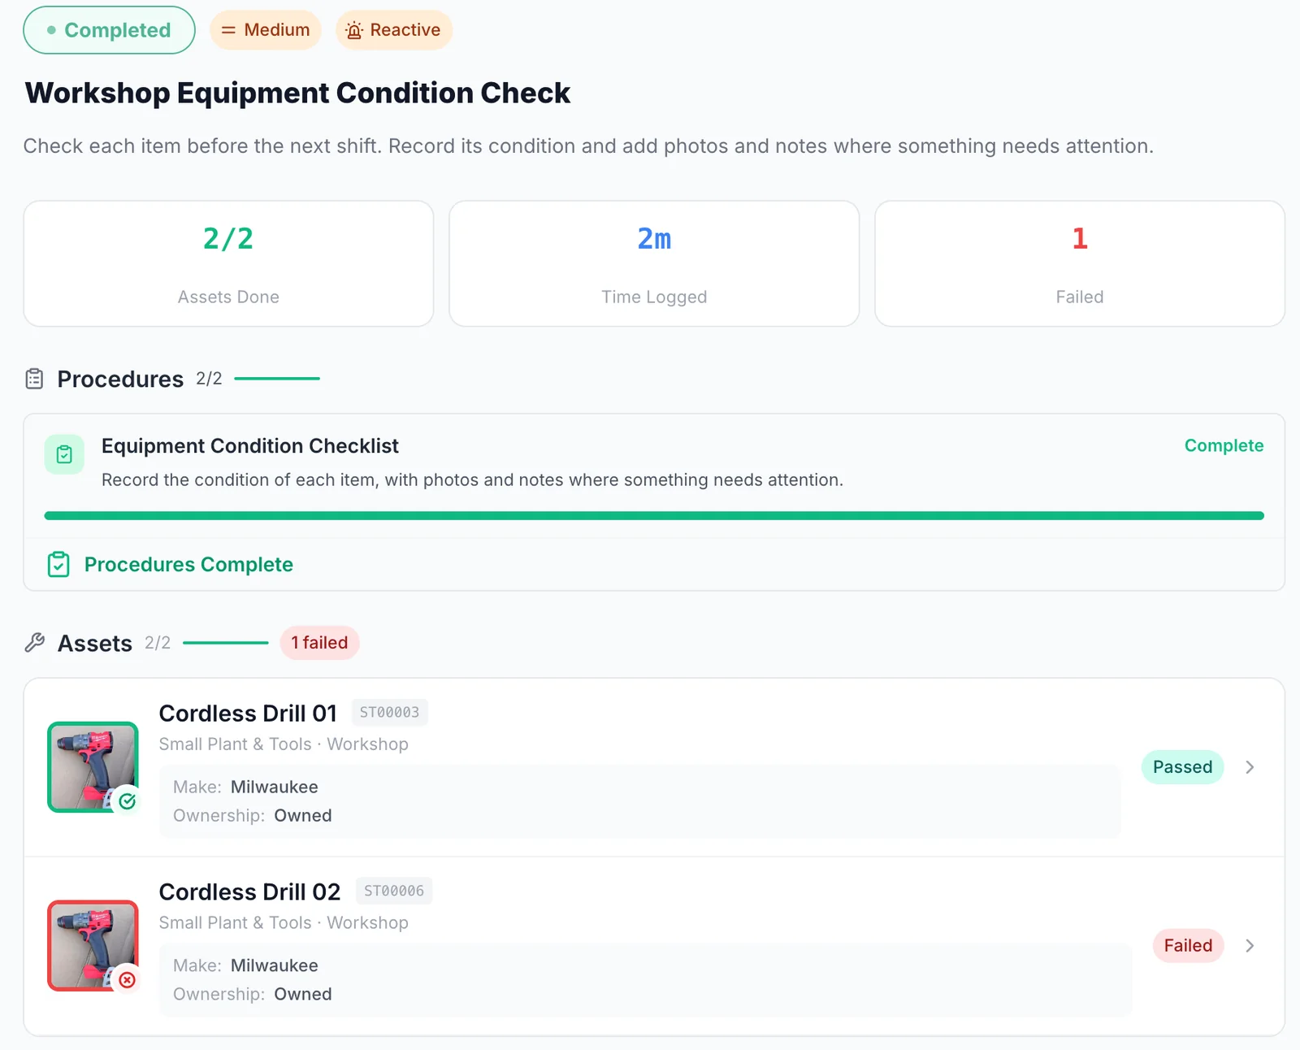Click the equals icon in the Medium tag

[x=228, y=30]
